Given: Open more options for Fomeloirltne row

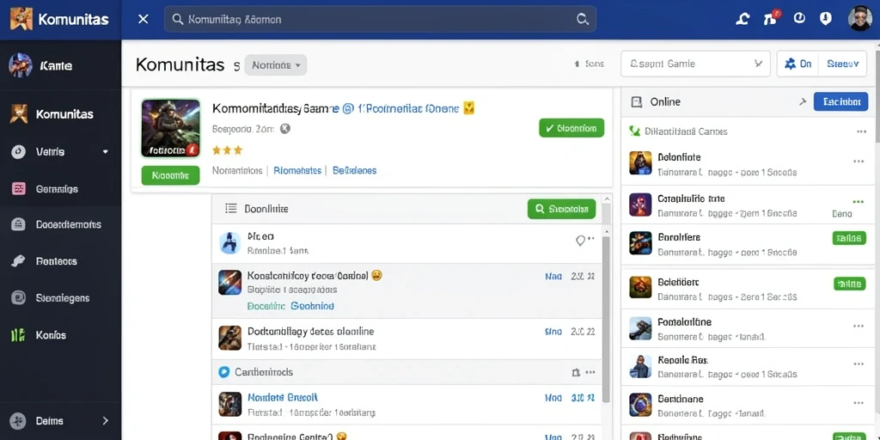Looking at the screenshot, I should (859, 326).
